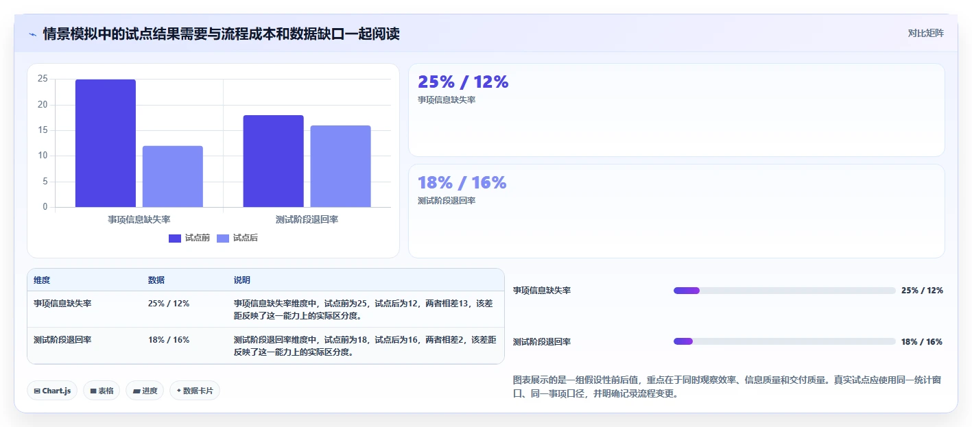Click the 数据 table column header
This screenshot has height=427, width=972.
(x=156, y=280)
